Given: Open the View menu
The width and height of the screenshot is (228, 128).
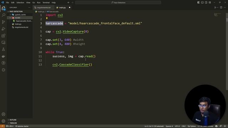Looking at the screenshot, I should click(x=28, y=2).
